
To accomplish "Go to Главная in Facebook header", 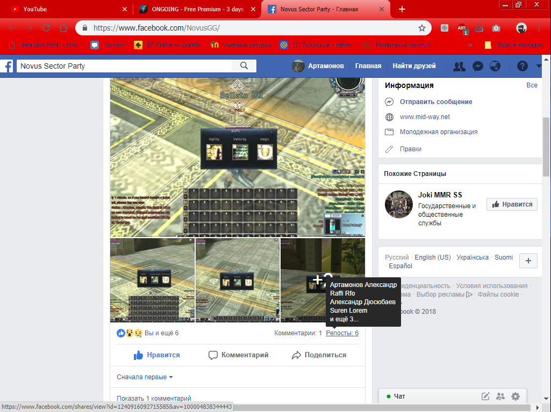I will (368, 66).
